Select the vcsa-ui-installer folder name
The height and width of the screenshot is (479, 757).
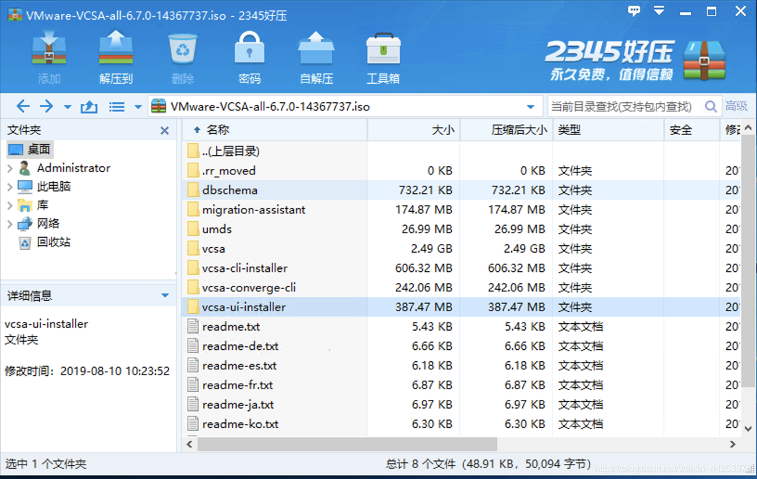point(243,307)
